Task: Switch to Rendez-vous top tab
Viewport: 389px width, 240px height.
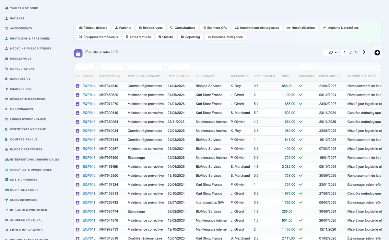Action: coord(151,28)
